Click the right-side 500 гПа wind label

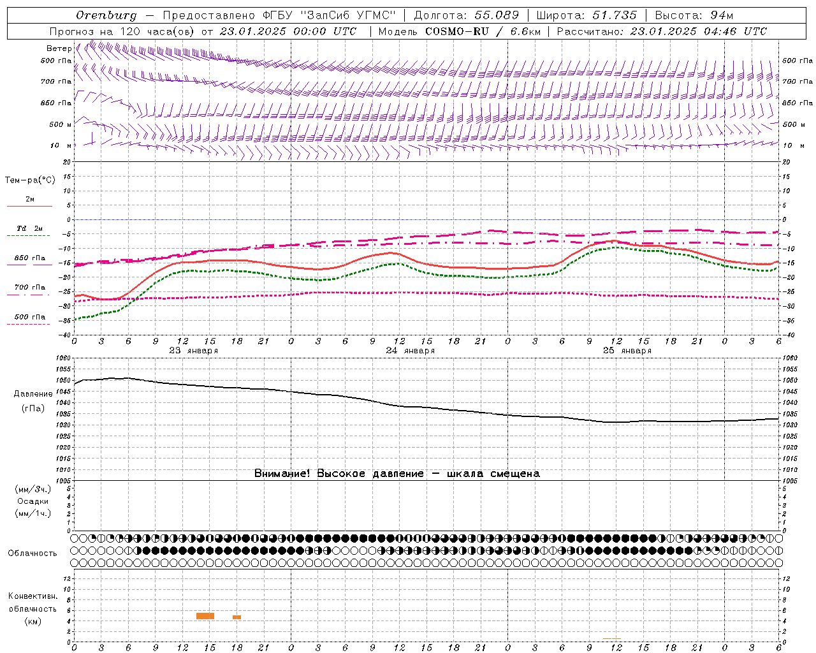coord(798,61)
